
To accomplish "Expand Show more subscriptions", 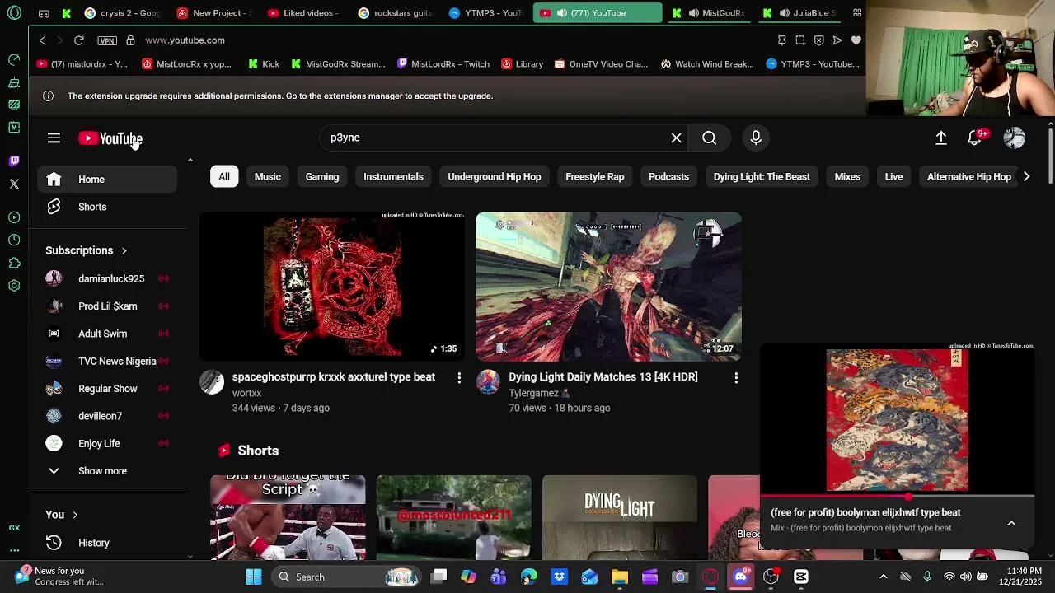I will tap(102, 471).
